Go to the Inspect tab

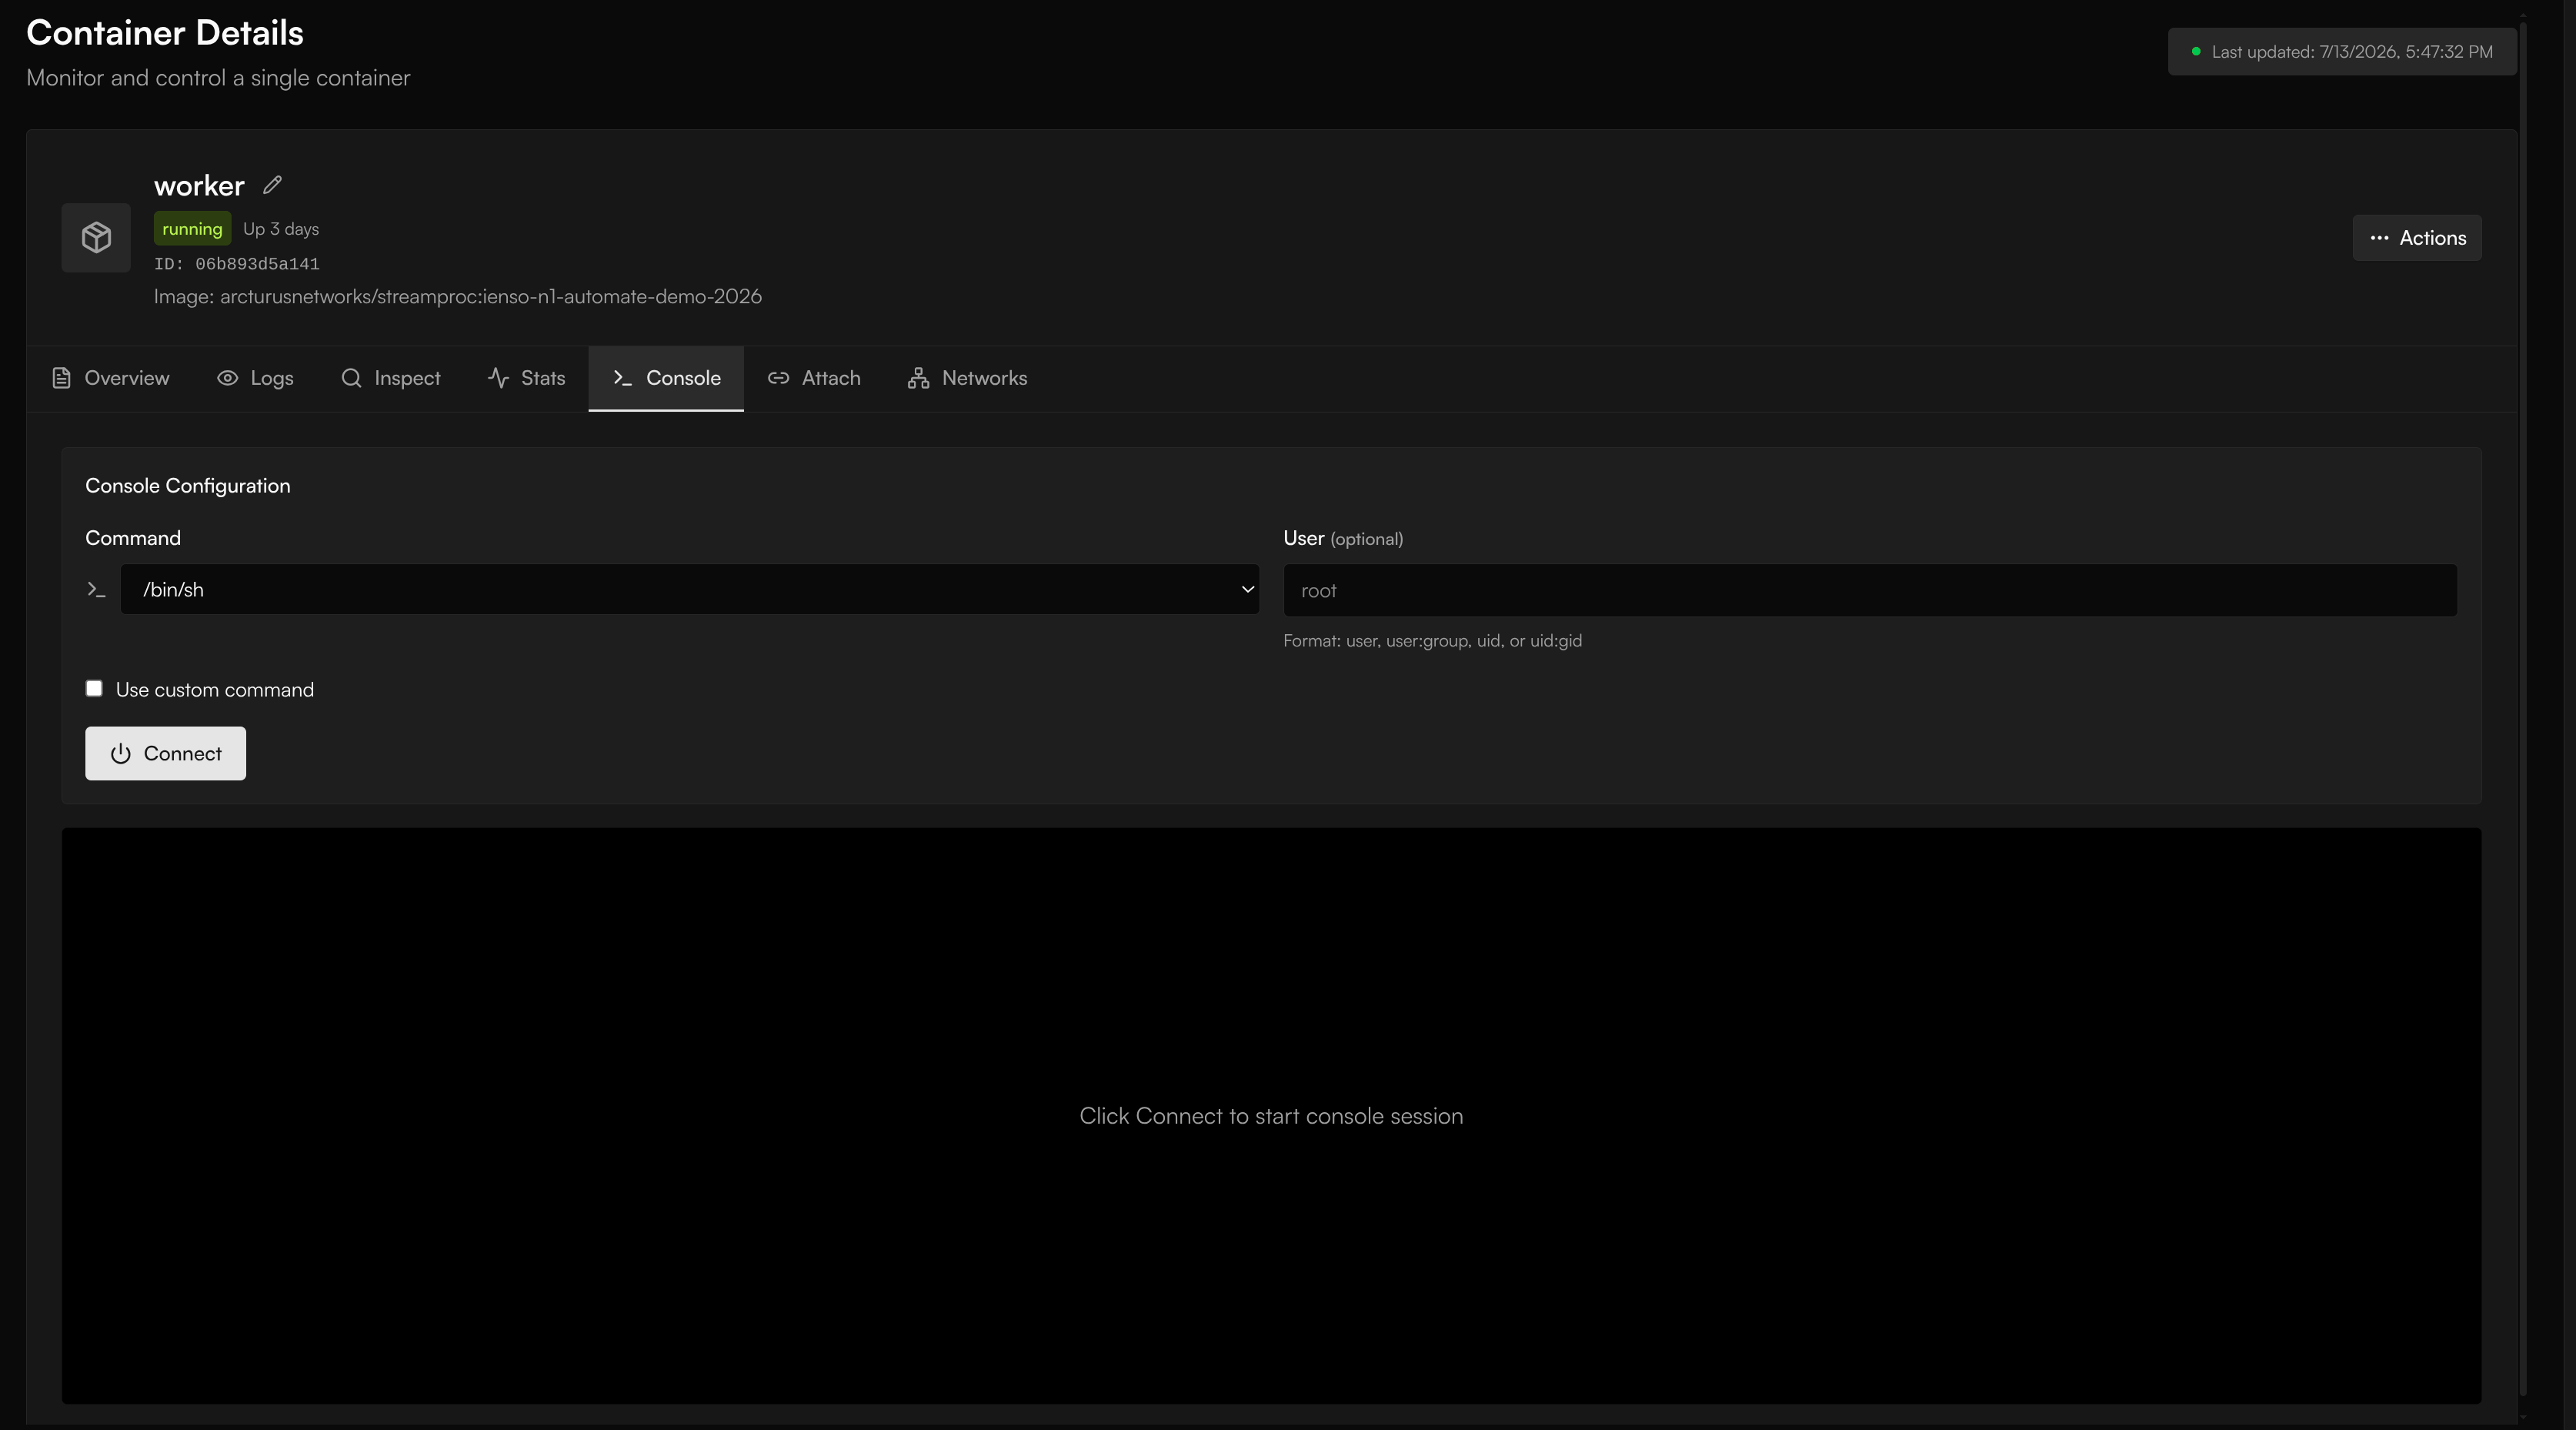pos(390,378)
